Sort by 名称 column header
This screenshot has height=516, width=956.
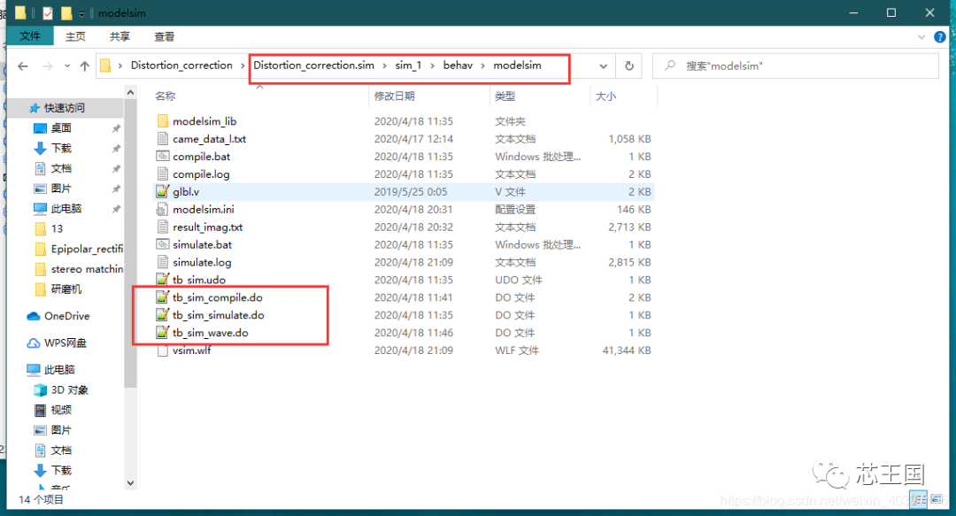tap(166, 96)
